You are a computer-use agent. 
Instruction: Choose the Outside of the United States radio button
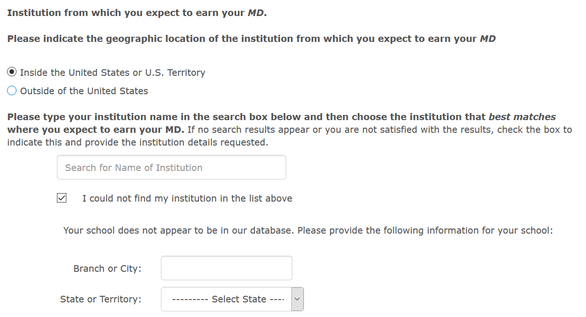click(x=12, y=91)
